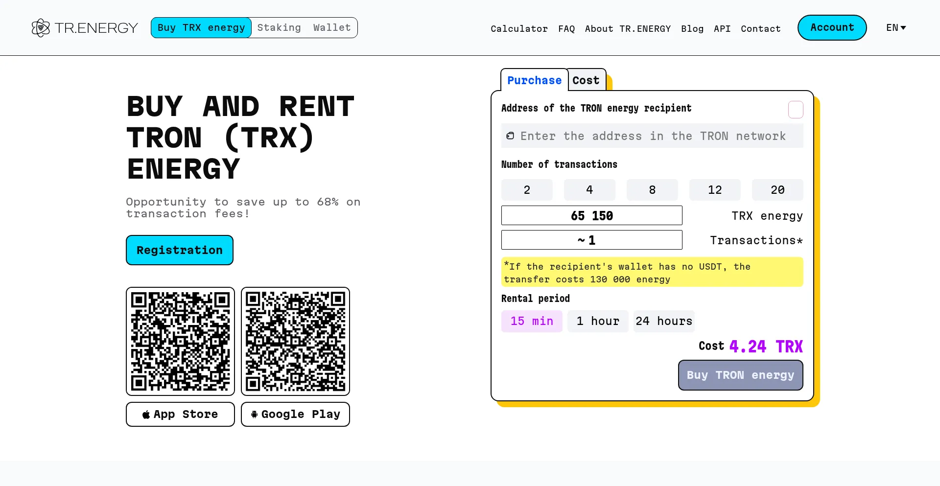
Task: Click the TRON address input field
Action: coord(652,136)
